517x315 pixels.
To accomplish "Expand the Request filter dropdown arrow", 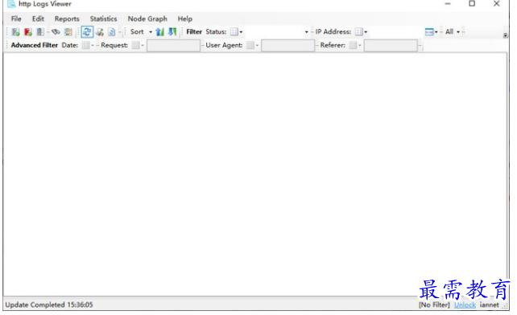I will tap(143, 45).
